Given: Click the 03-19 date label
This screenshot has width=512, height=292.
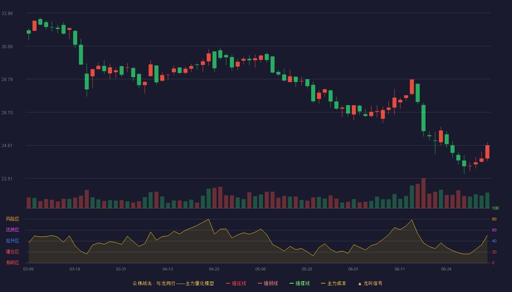Looking at the screenshot, I should 75,269.
